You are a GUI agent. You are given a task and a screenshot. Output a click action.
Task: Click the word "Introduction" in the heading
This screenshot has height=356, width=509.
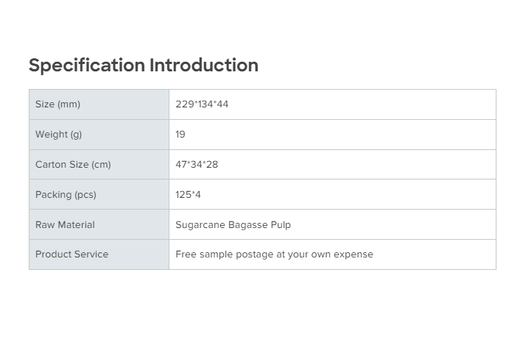pos(204,65)
